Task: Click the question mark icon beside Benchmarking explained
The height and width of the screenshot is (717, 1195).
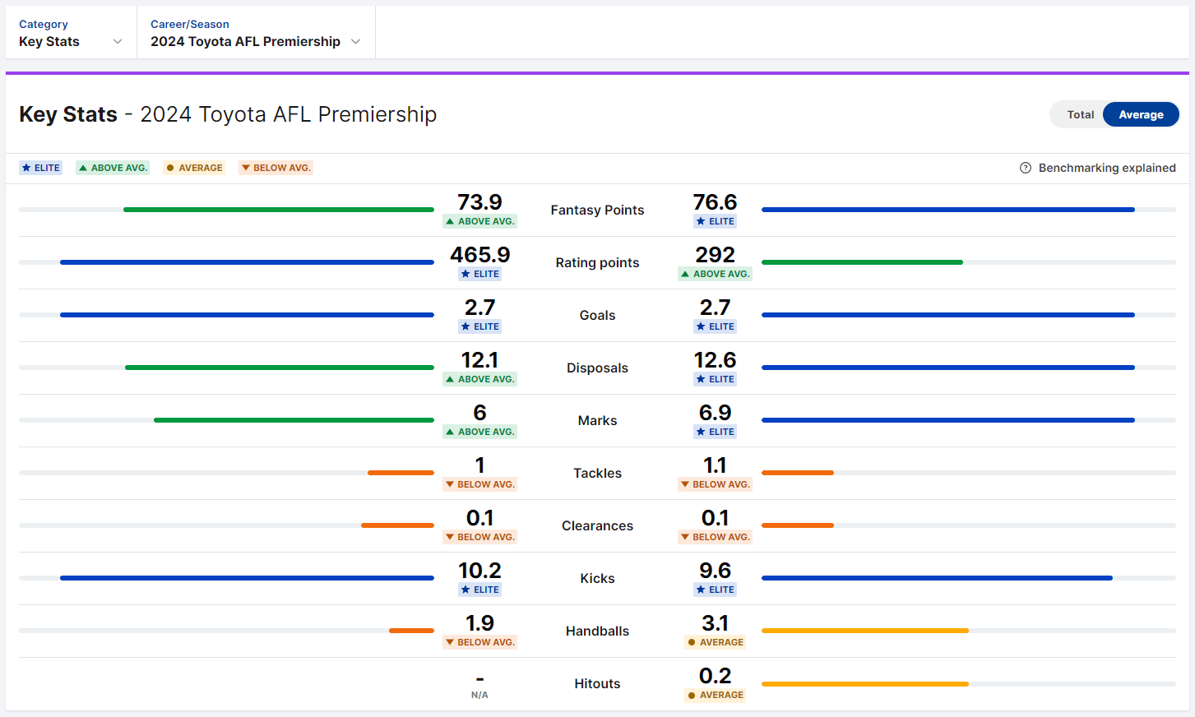Action: coord(1026,168)
